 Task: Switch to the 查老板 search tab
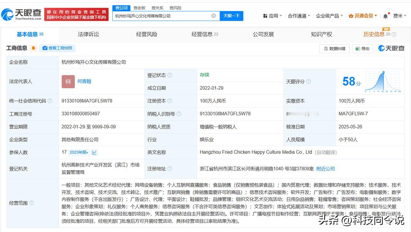[x=139, y=8]
